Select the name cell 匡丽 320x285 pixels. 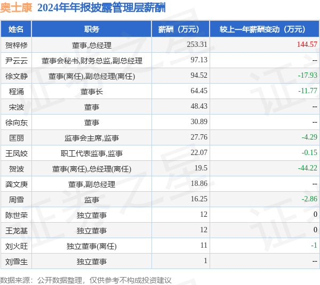[17, 138]
